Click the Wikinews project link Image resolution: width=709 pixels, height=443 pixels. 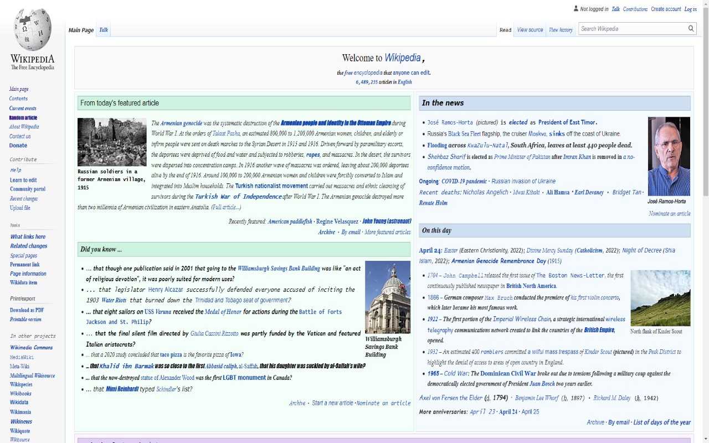click(21, 421)
